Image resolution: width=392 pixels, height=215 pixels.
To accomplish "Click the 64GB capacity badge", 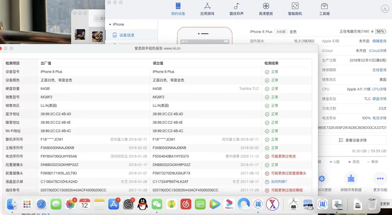I will [x=281, y=32].
